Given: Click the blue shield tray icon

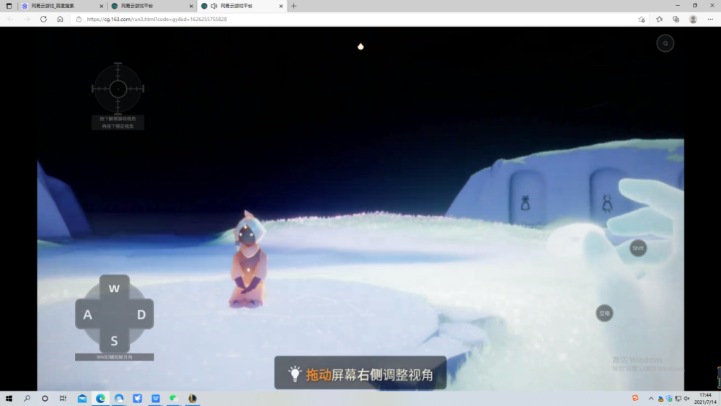Looking at the screenshot, I should click(669, 399).
